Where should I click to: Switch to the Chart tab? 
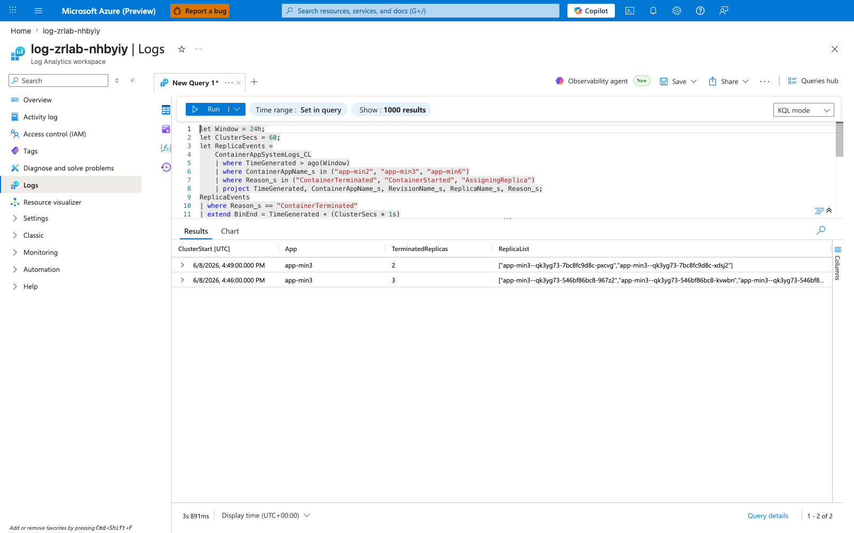230,231
